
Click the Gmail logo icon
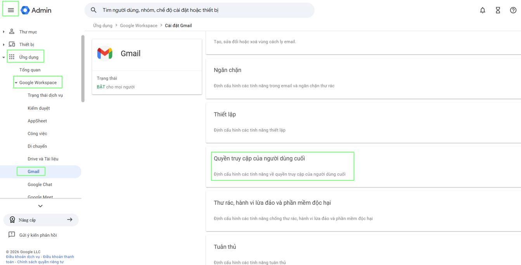click(x=105, y=54)
